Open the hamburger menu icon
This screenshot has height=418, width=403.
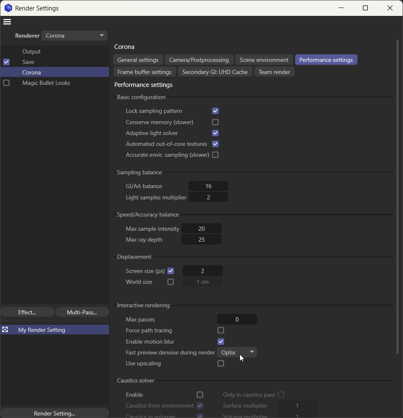click(x=7, y=22)
